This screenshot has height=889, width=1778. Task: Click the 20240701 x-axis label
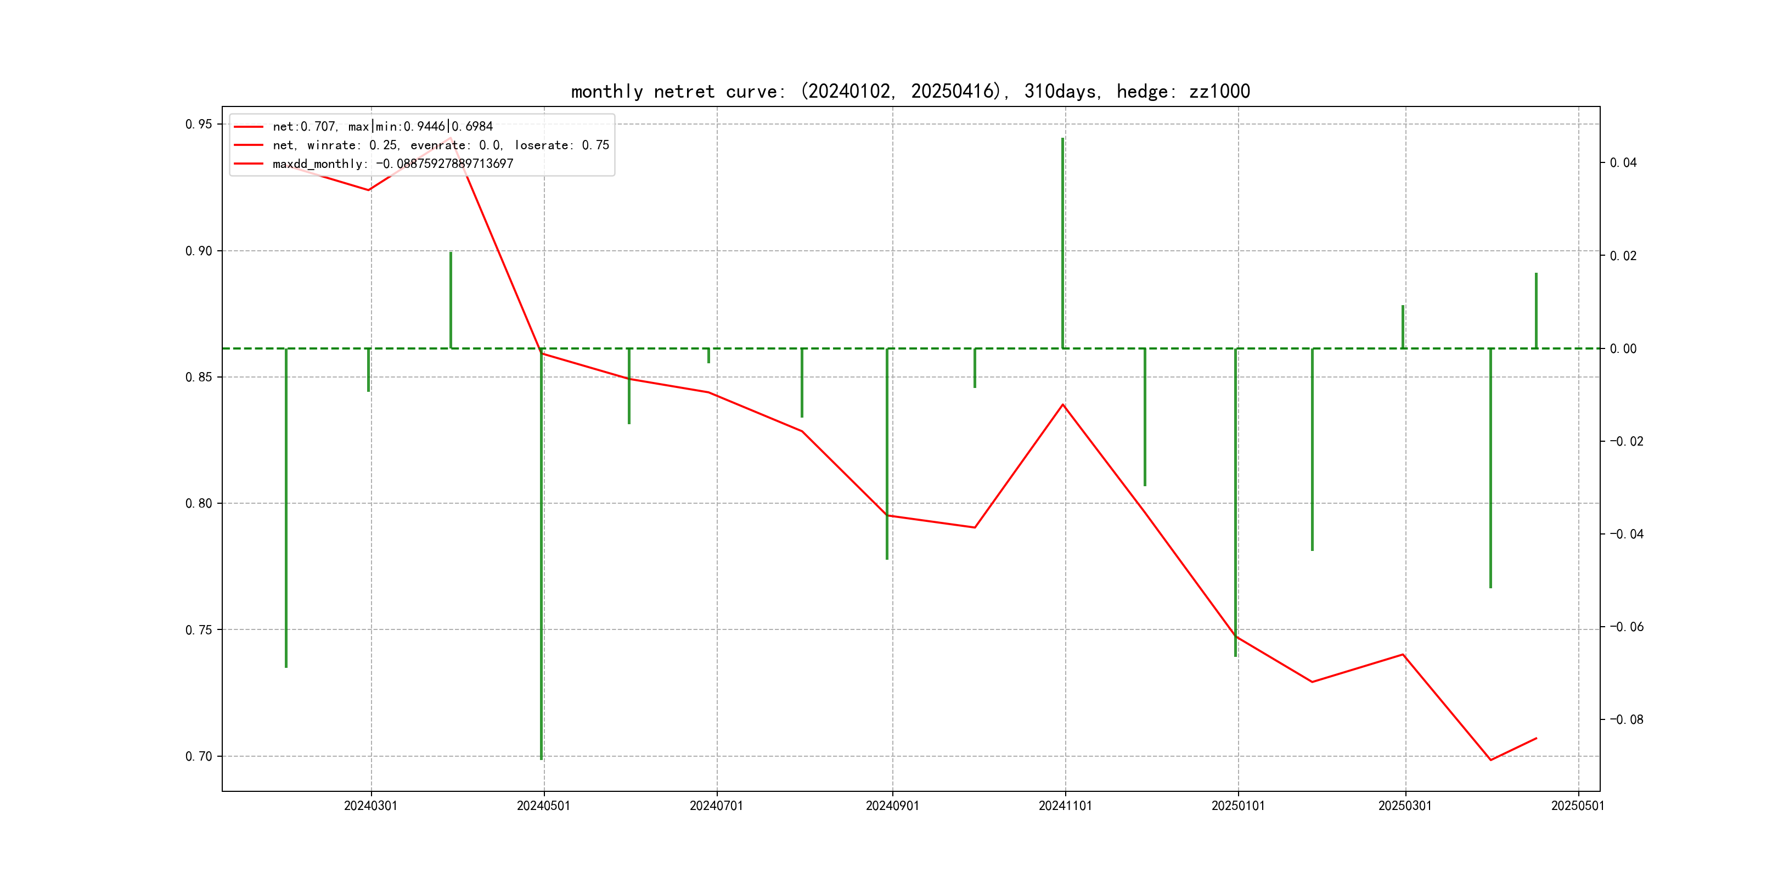click(x=717, y=806)
